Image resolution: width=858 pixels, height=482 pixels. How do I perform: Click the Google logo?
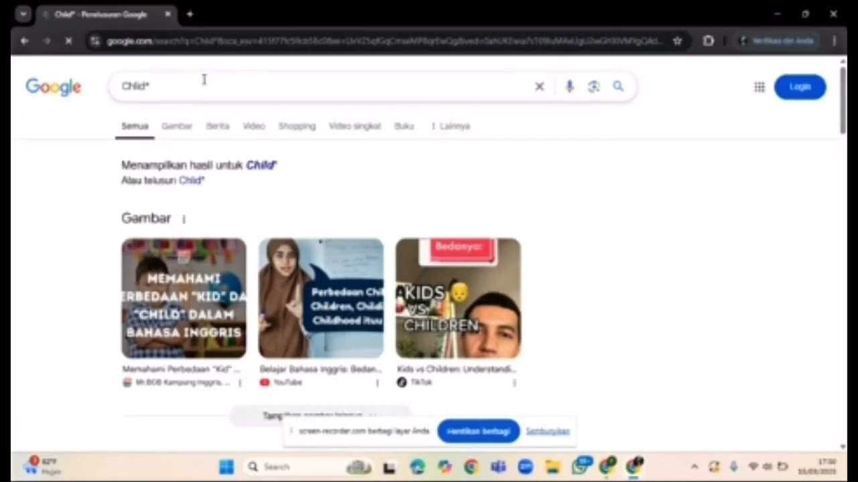(54, 86)
